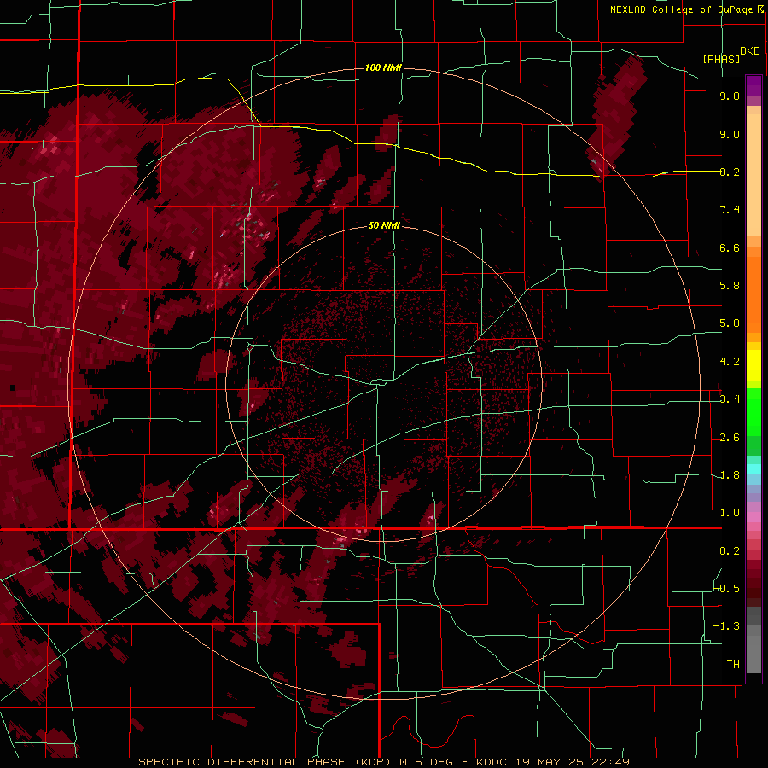
Task: Click the 1.8 value on the color scale
Action: point(730,475)
